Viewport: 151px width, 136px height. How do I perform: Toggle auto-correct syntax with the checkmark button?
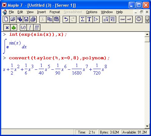click(x=23, y=28)
